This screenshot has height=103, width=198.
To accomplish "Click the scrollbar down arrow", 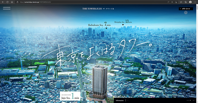I will pos(197,102).
